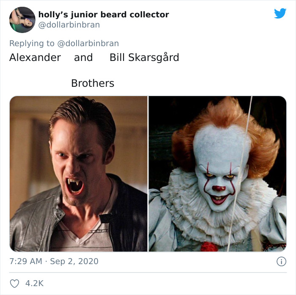Click the Replying to label text
The width and height of the screenshot is (296, 295).
point(32,43)
